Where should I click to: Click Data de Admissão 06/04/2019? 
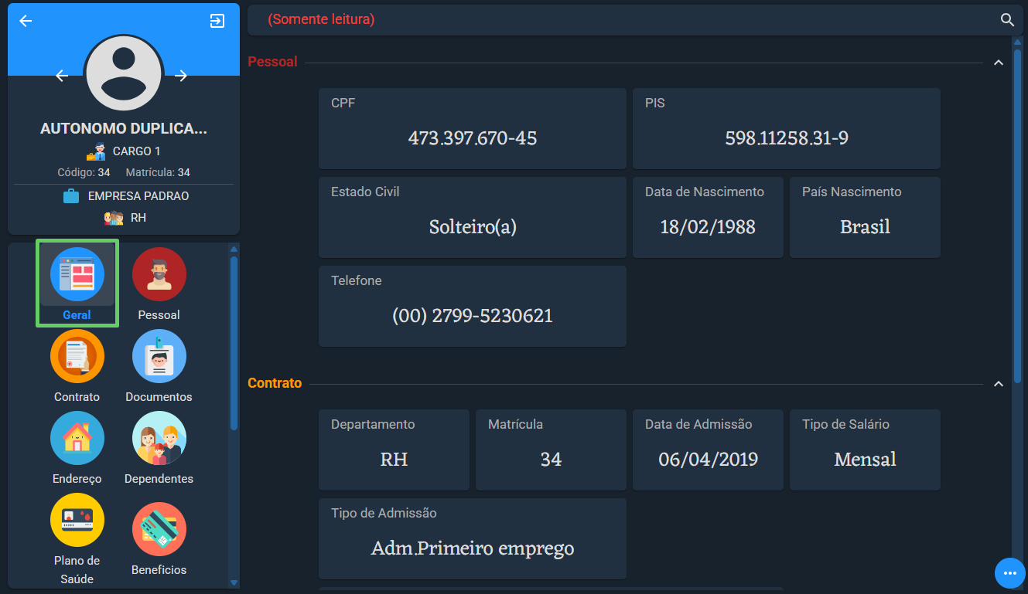[x=708, y=460]
